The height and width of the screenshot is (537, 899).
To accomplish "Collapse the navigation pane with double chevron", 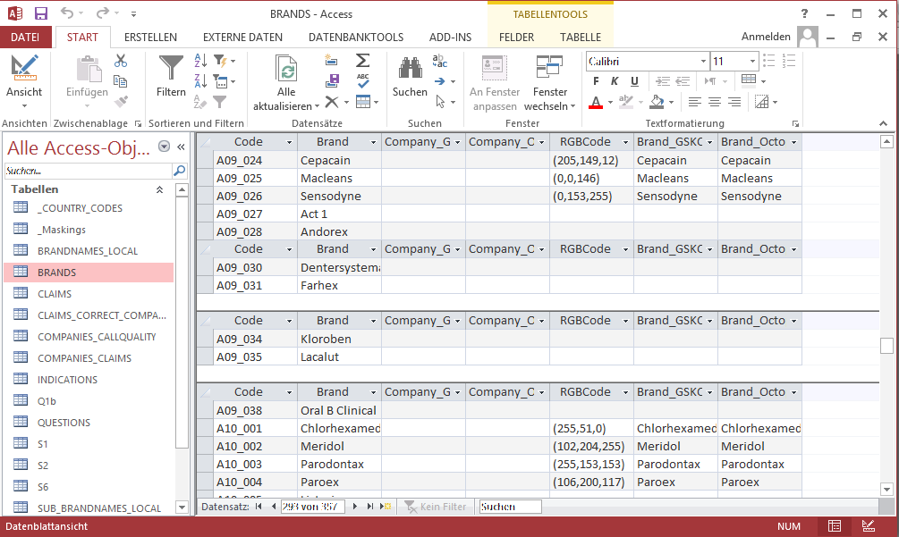I will tap(182, 147).
